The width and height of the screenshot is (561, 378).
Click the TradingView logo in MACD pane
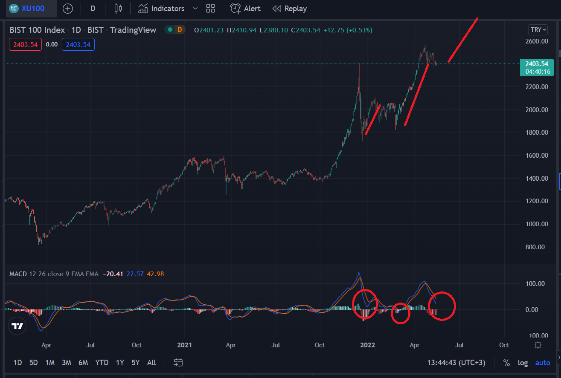[17, 326]
